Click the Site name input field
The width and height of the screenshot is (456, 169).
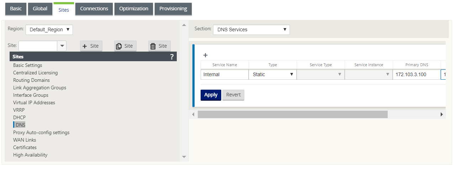tap(38, 46)
